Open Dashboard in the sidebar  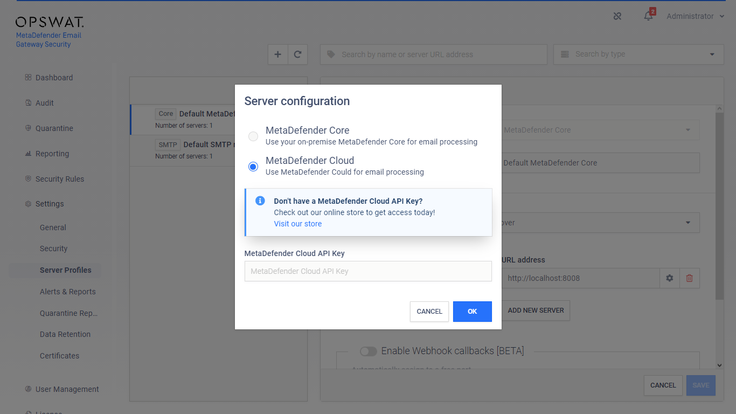[x=54, y=78]
